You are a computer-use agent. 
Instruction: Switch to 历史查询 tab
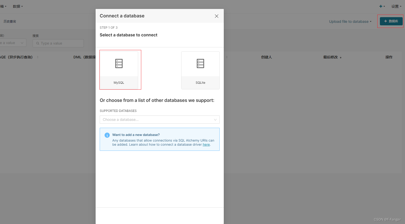(10, 22)
